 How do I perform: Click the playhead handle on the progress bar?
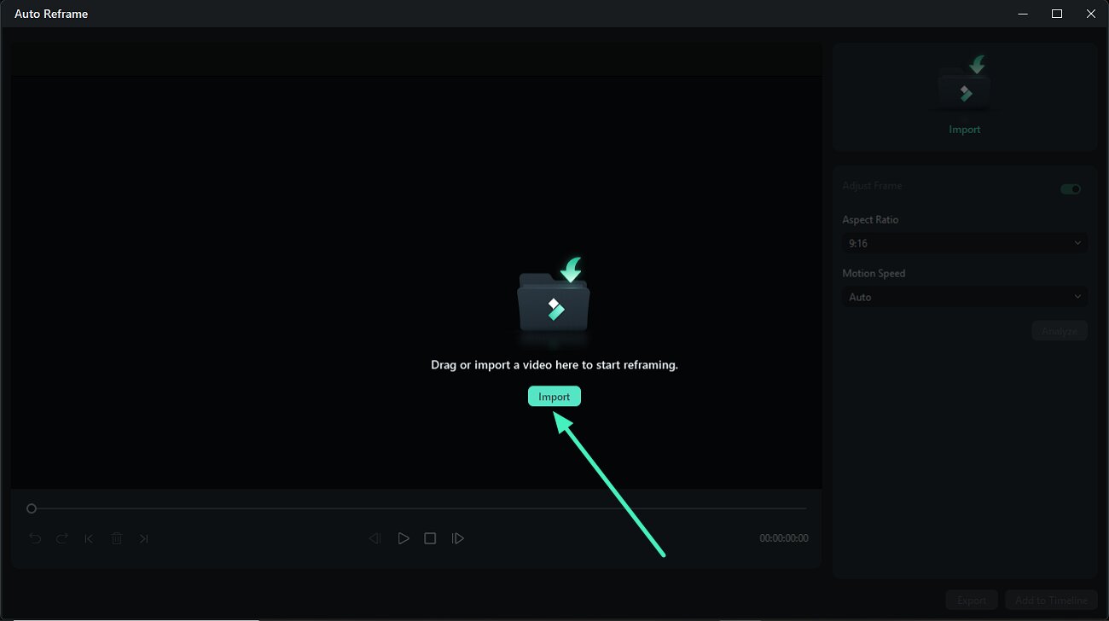[x=32, y=508]
